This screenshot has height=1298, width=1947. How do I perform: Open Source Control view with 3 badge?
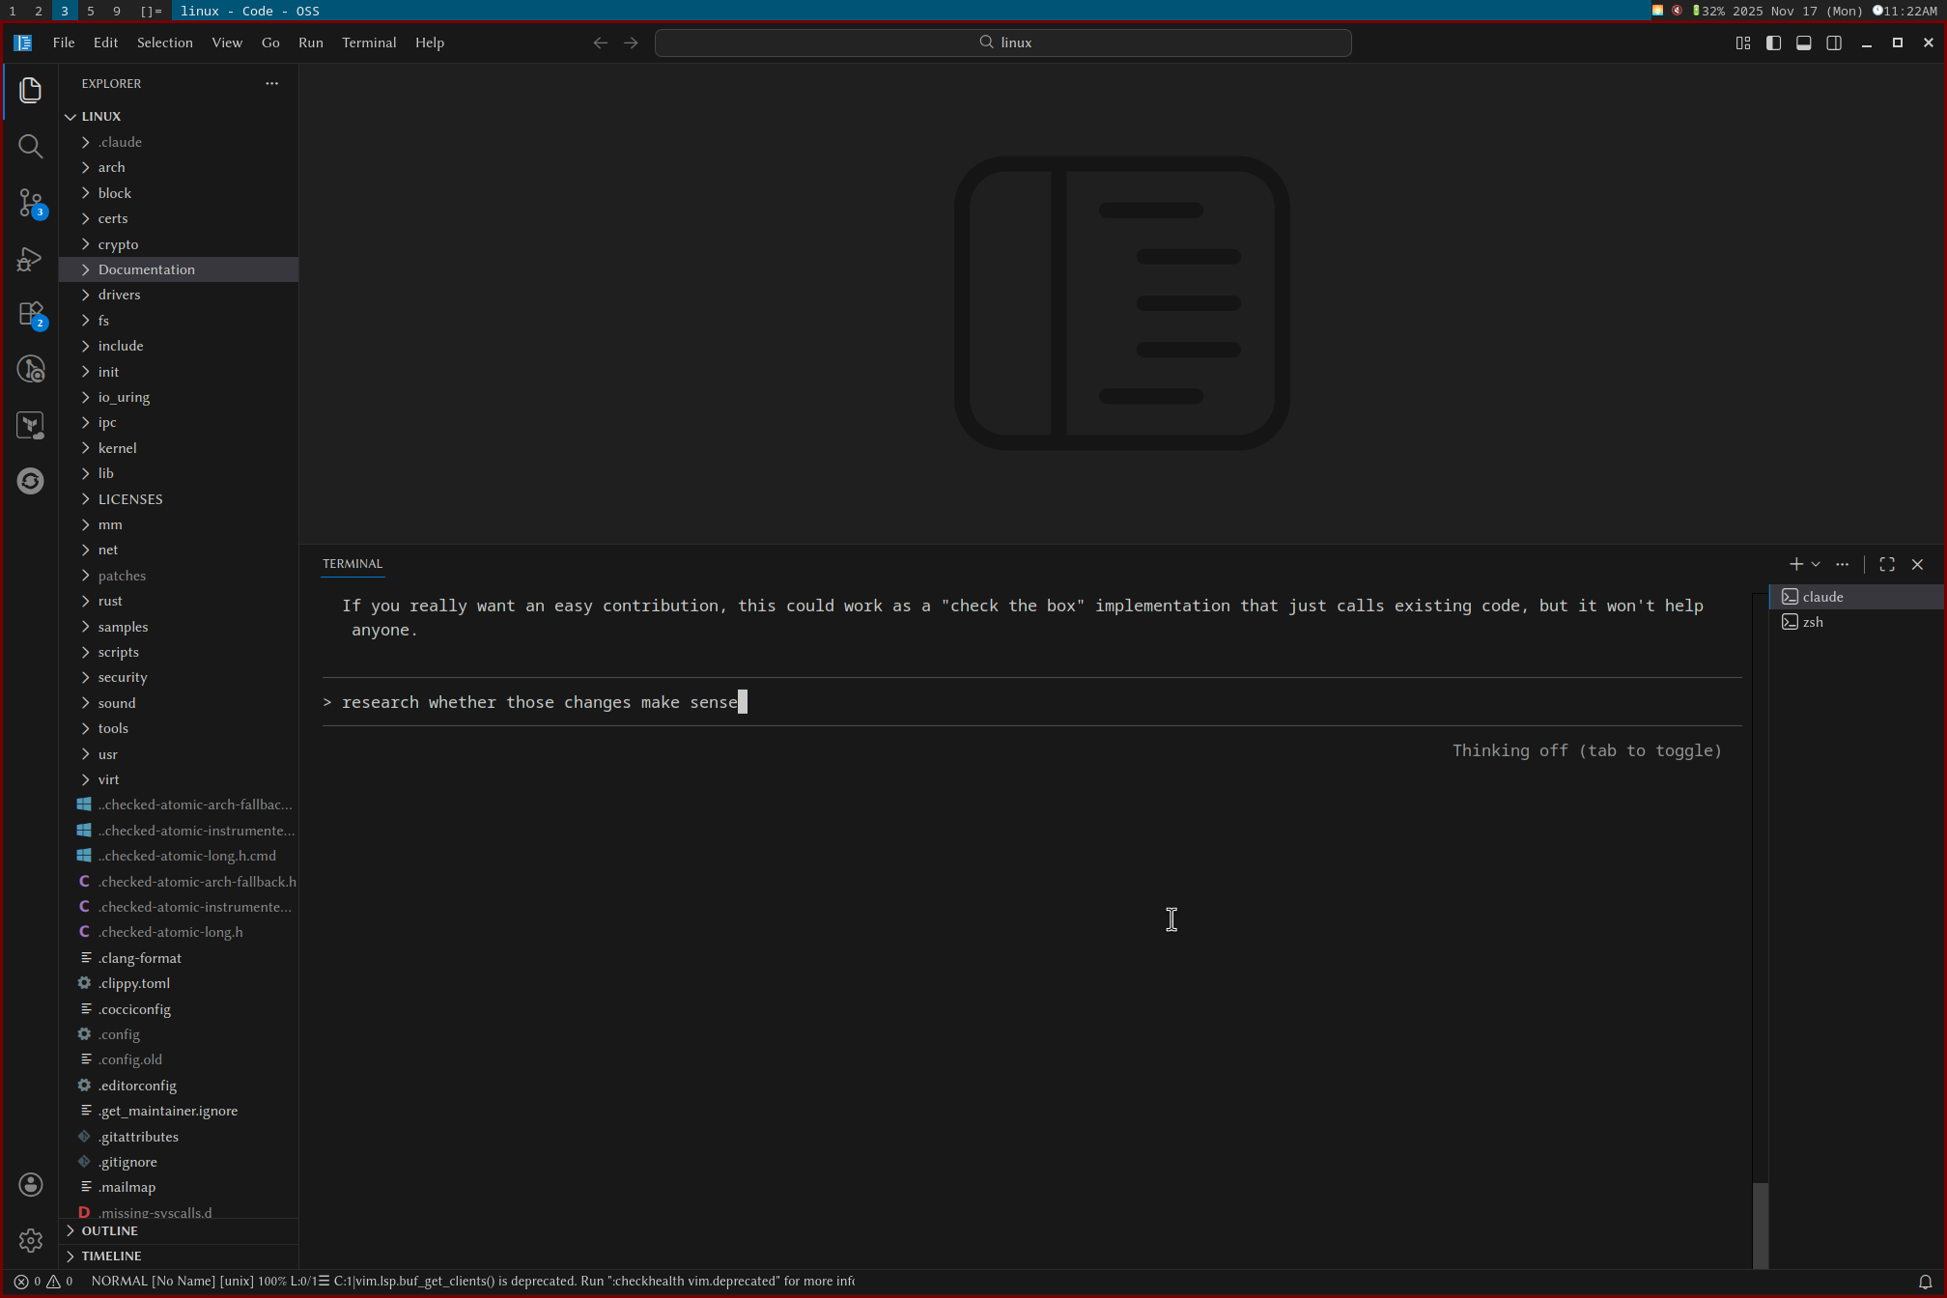30,202
